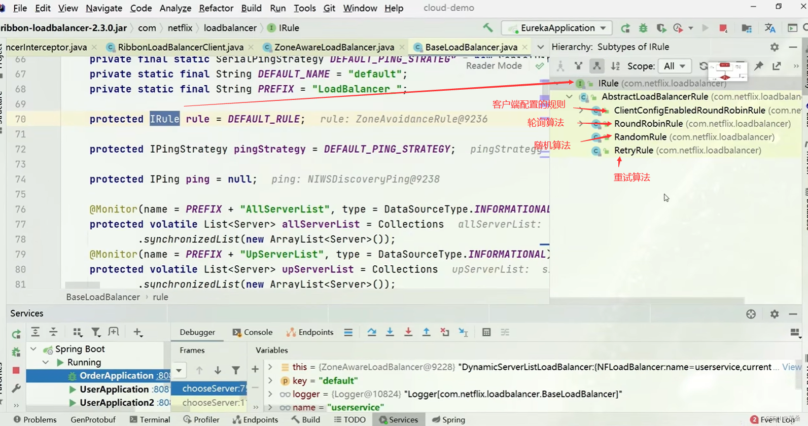The width and height of the screenshot is (808, 426).
Task: Start debugging with the green bug icon
Action: (643, 28)
